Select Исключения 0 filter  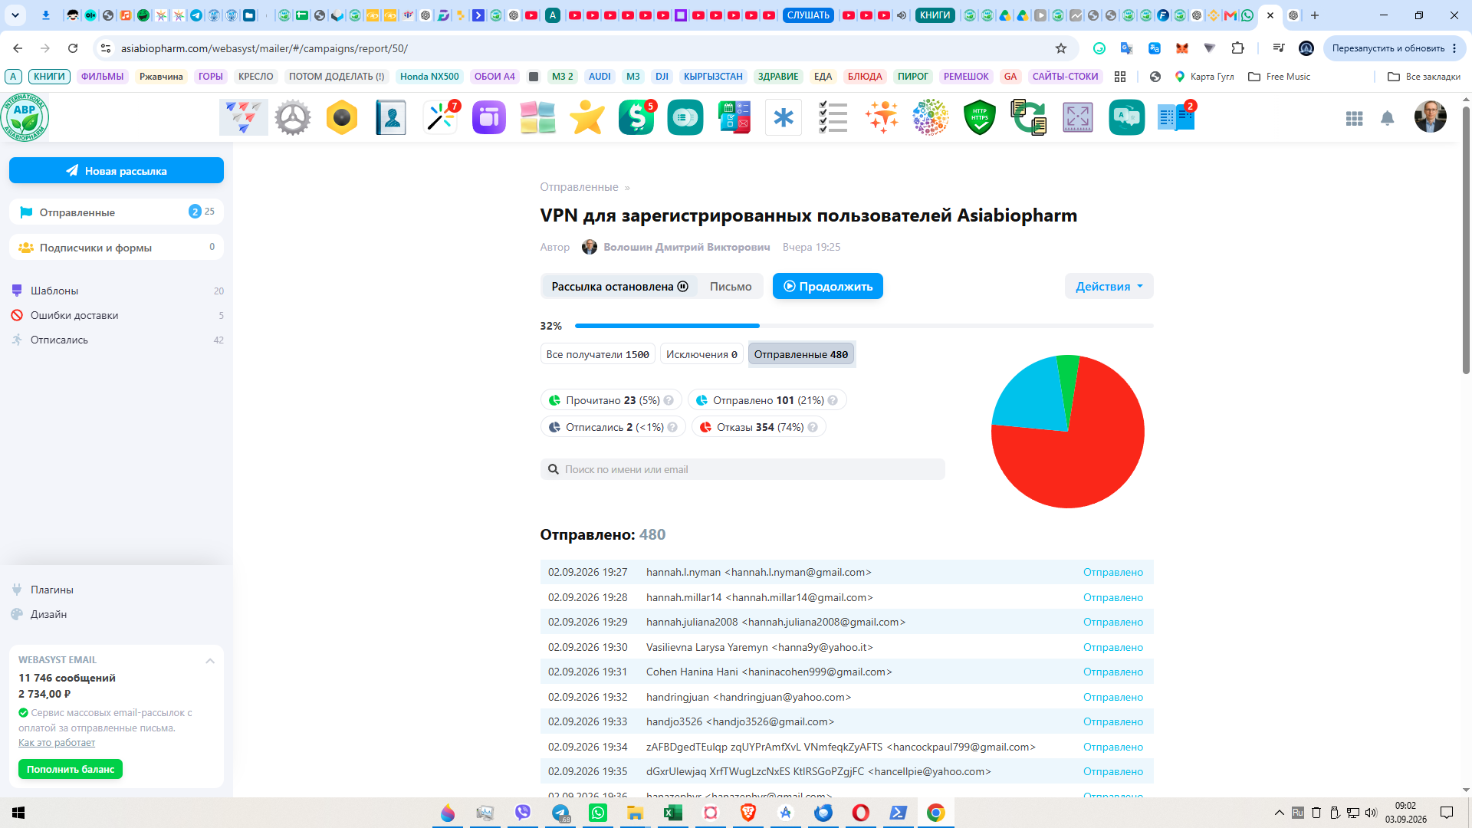pos(701,354)
